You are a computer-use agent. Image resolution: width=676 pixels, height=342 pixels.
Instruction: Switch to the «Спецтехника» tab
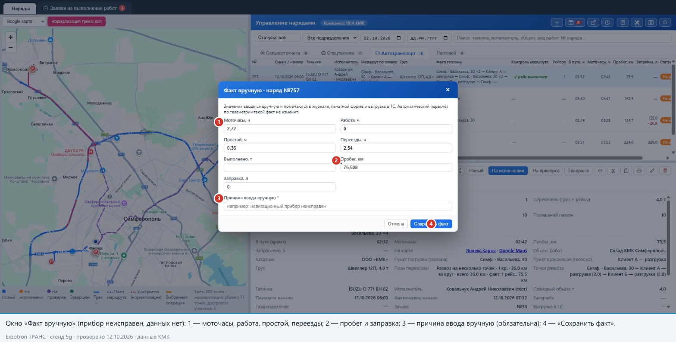click(x=343, y=53)
